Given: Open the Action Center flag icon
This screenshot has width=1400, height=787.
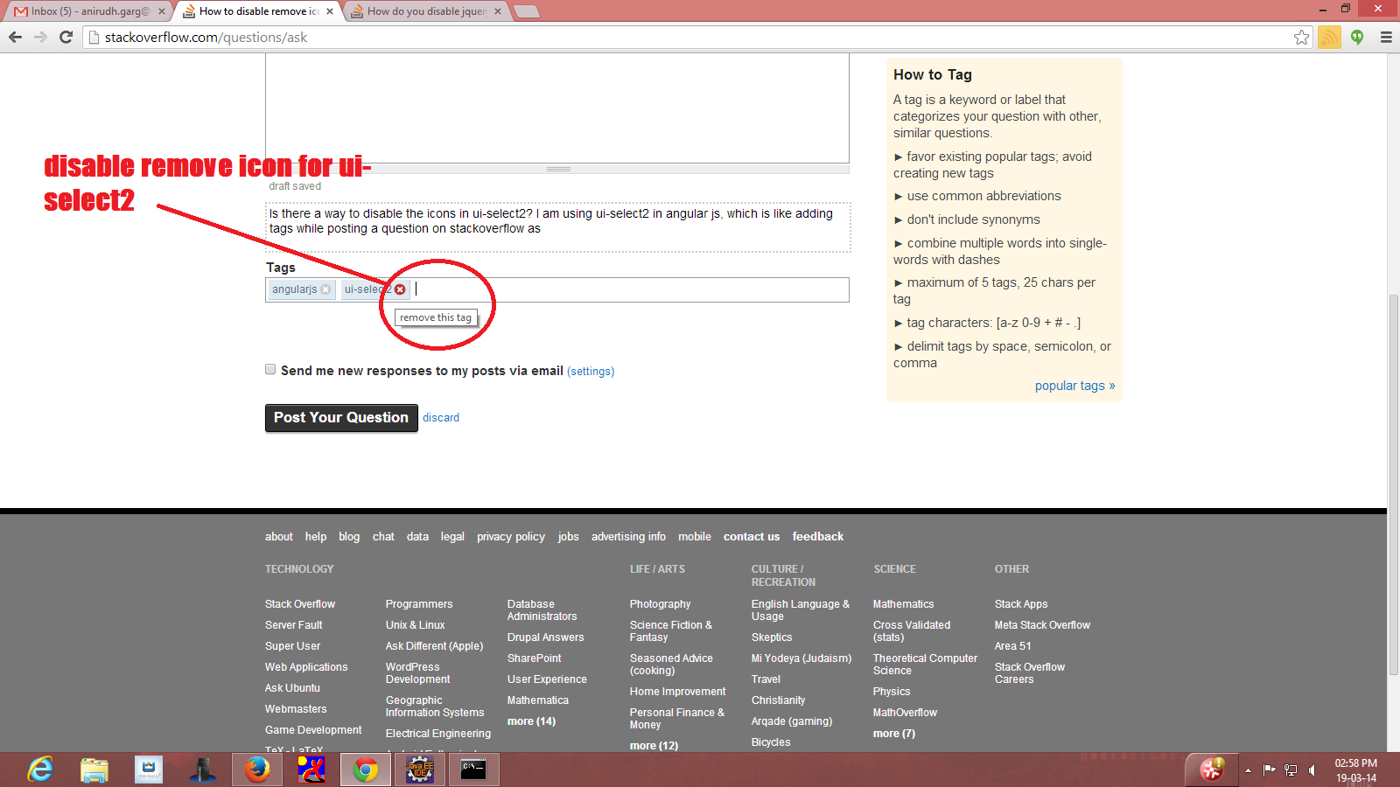Looking at the screenshot, I should tap(1269, 770).
